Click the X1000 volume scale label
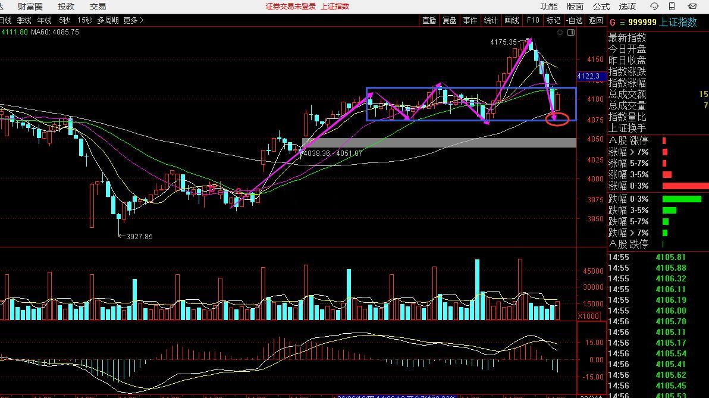The image size is (709, 398). pos(589,316)
